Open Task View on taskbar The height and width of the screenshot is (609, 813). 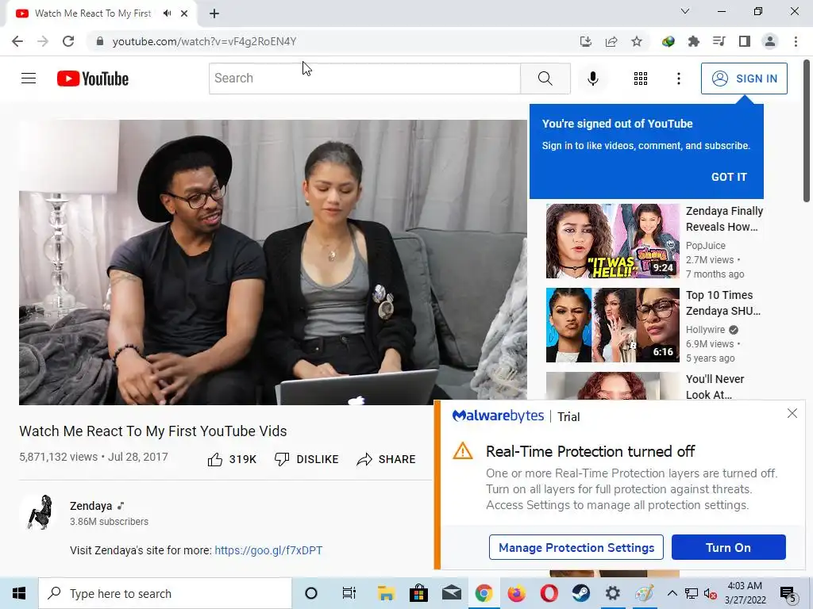[349, 593]
